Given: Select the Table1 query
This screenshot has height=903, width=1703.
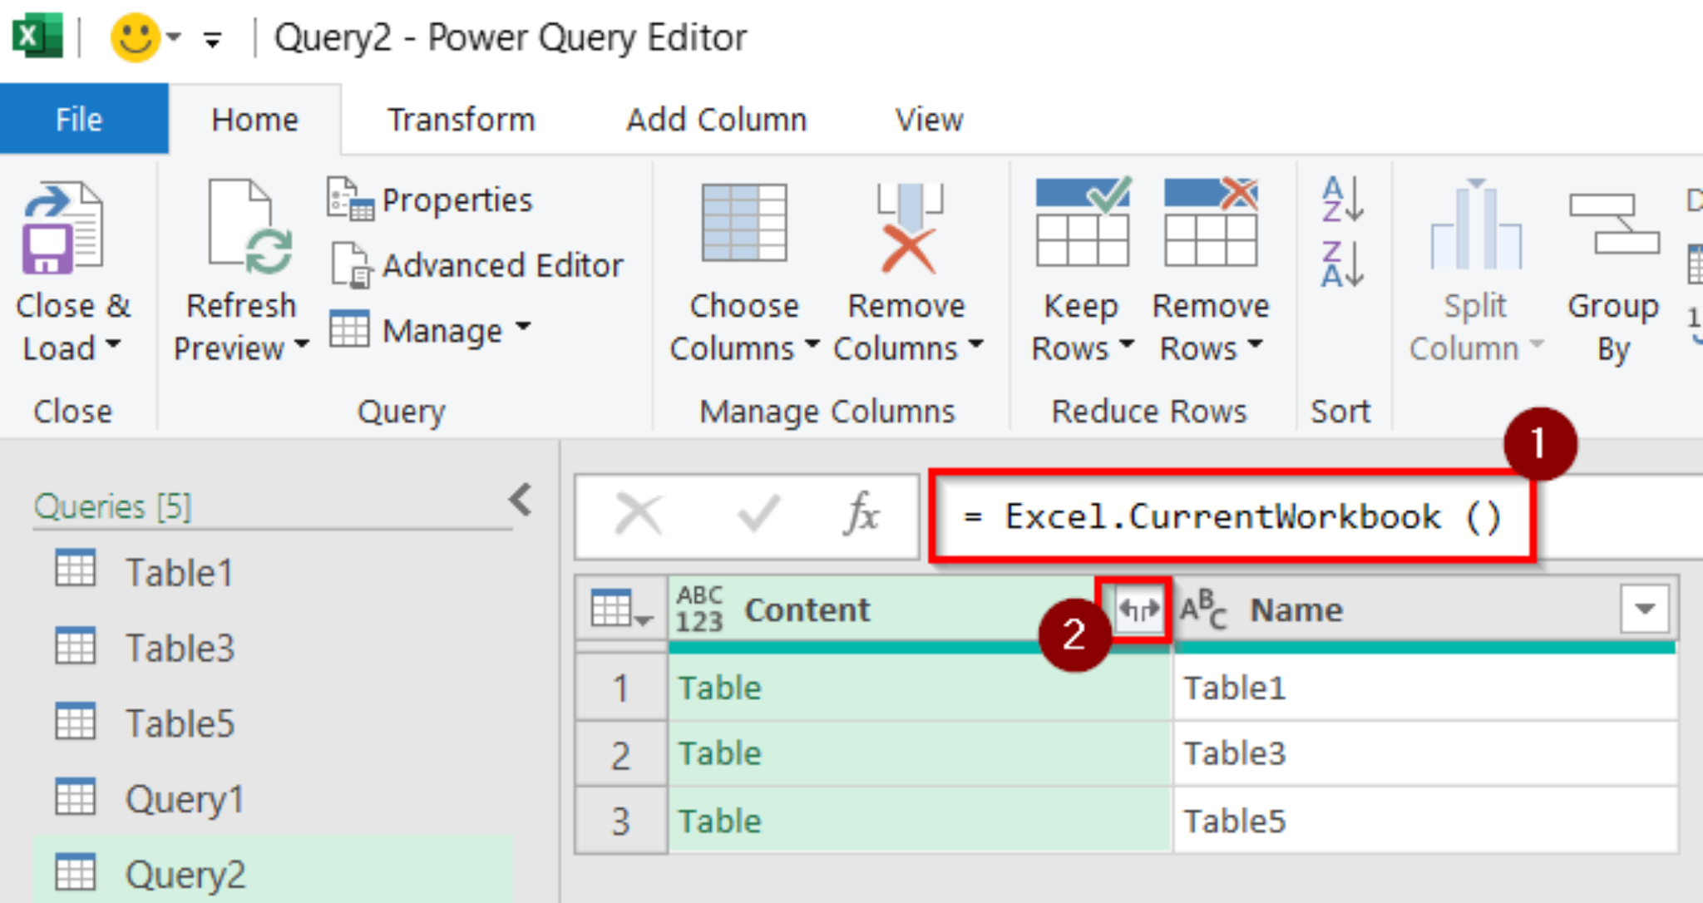Looking at the screenshot, I should point(273,572).
